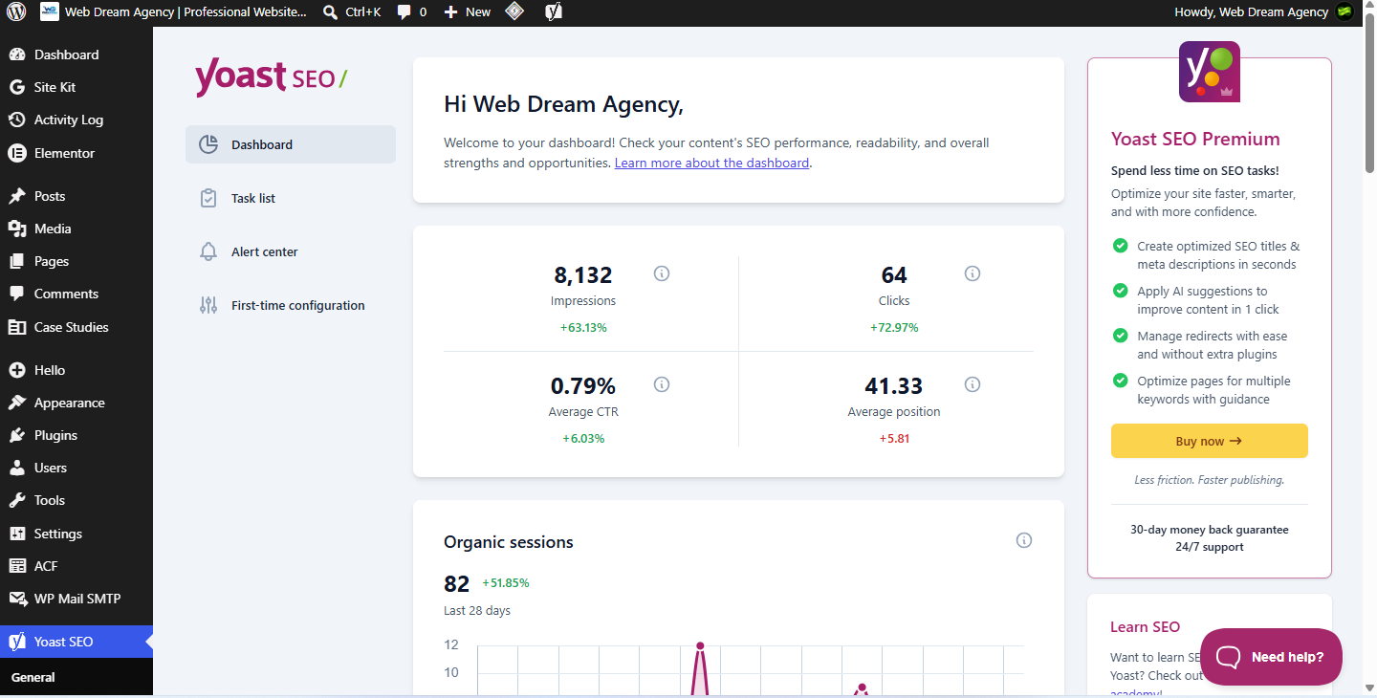Open Site Kit in the sidebar
Image resolution: width=1377 pixels, height=698 pixels.
[x=76, y=87]
